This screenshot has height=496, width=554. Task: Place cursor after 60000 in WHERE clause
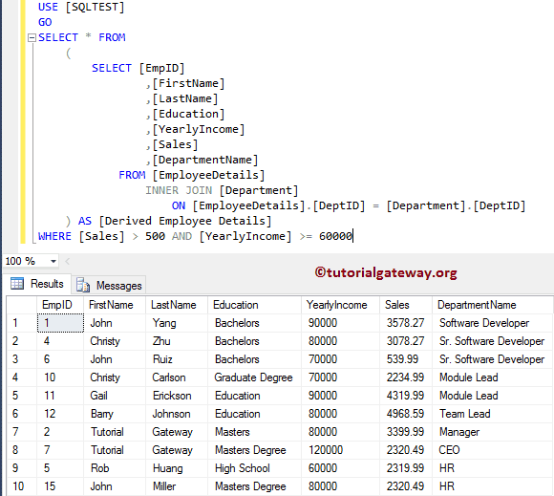click(353, 236)
